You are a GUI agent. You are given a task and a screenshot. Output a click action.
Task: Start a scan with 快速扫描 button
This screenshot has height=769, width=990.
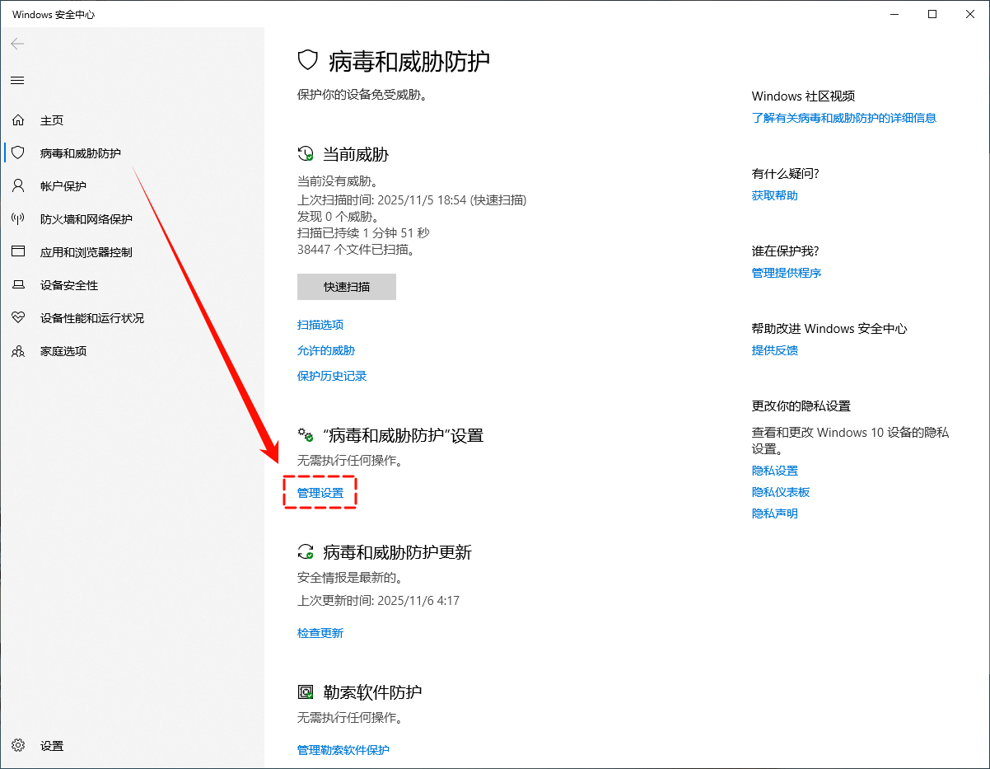pyautogui.click(x=347, y=287)
